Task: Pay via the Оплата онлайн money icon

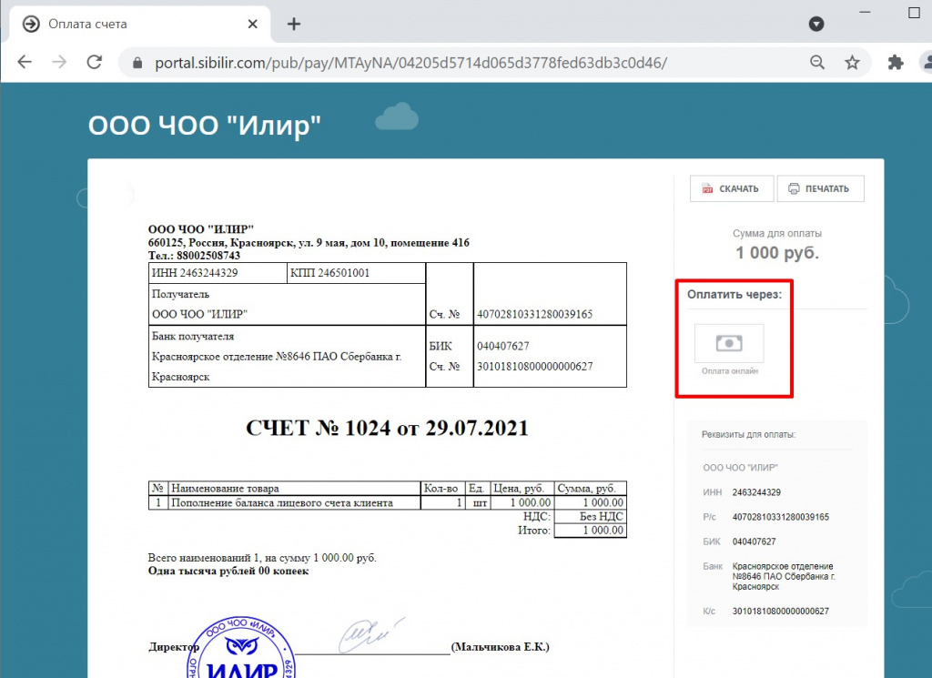Action: (729, 343)
